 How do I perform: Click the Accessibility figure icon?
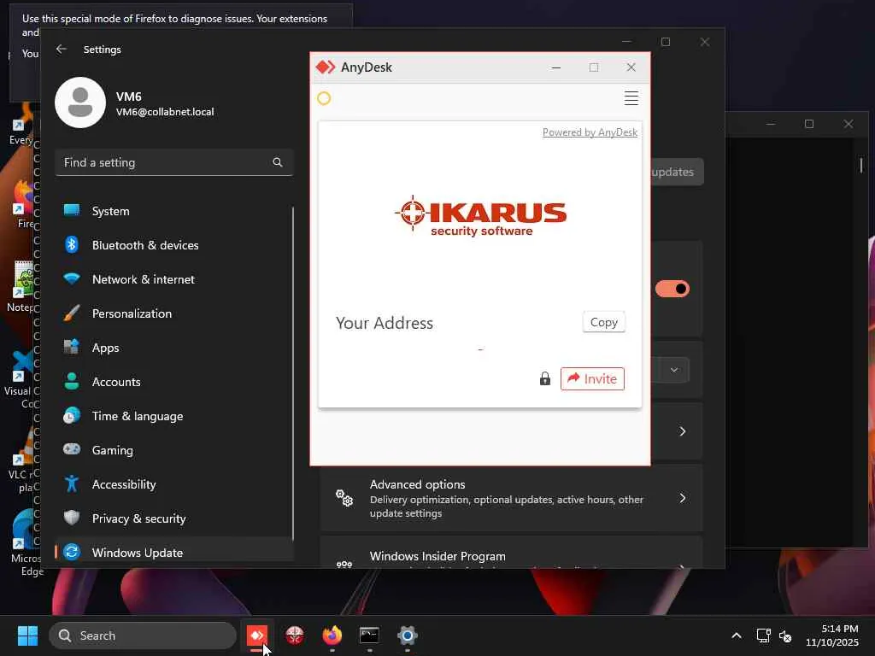(x=72, y=483)
